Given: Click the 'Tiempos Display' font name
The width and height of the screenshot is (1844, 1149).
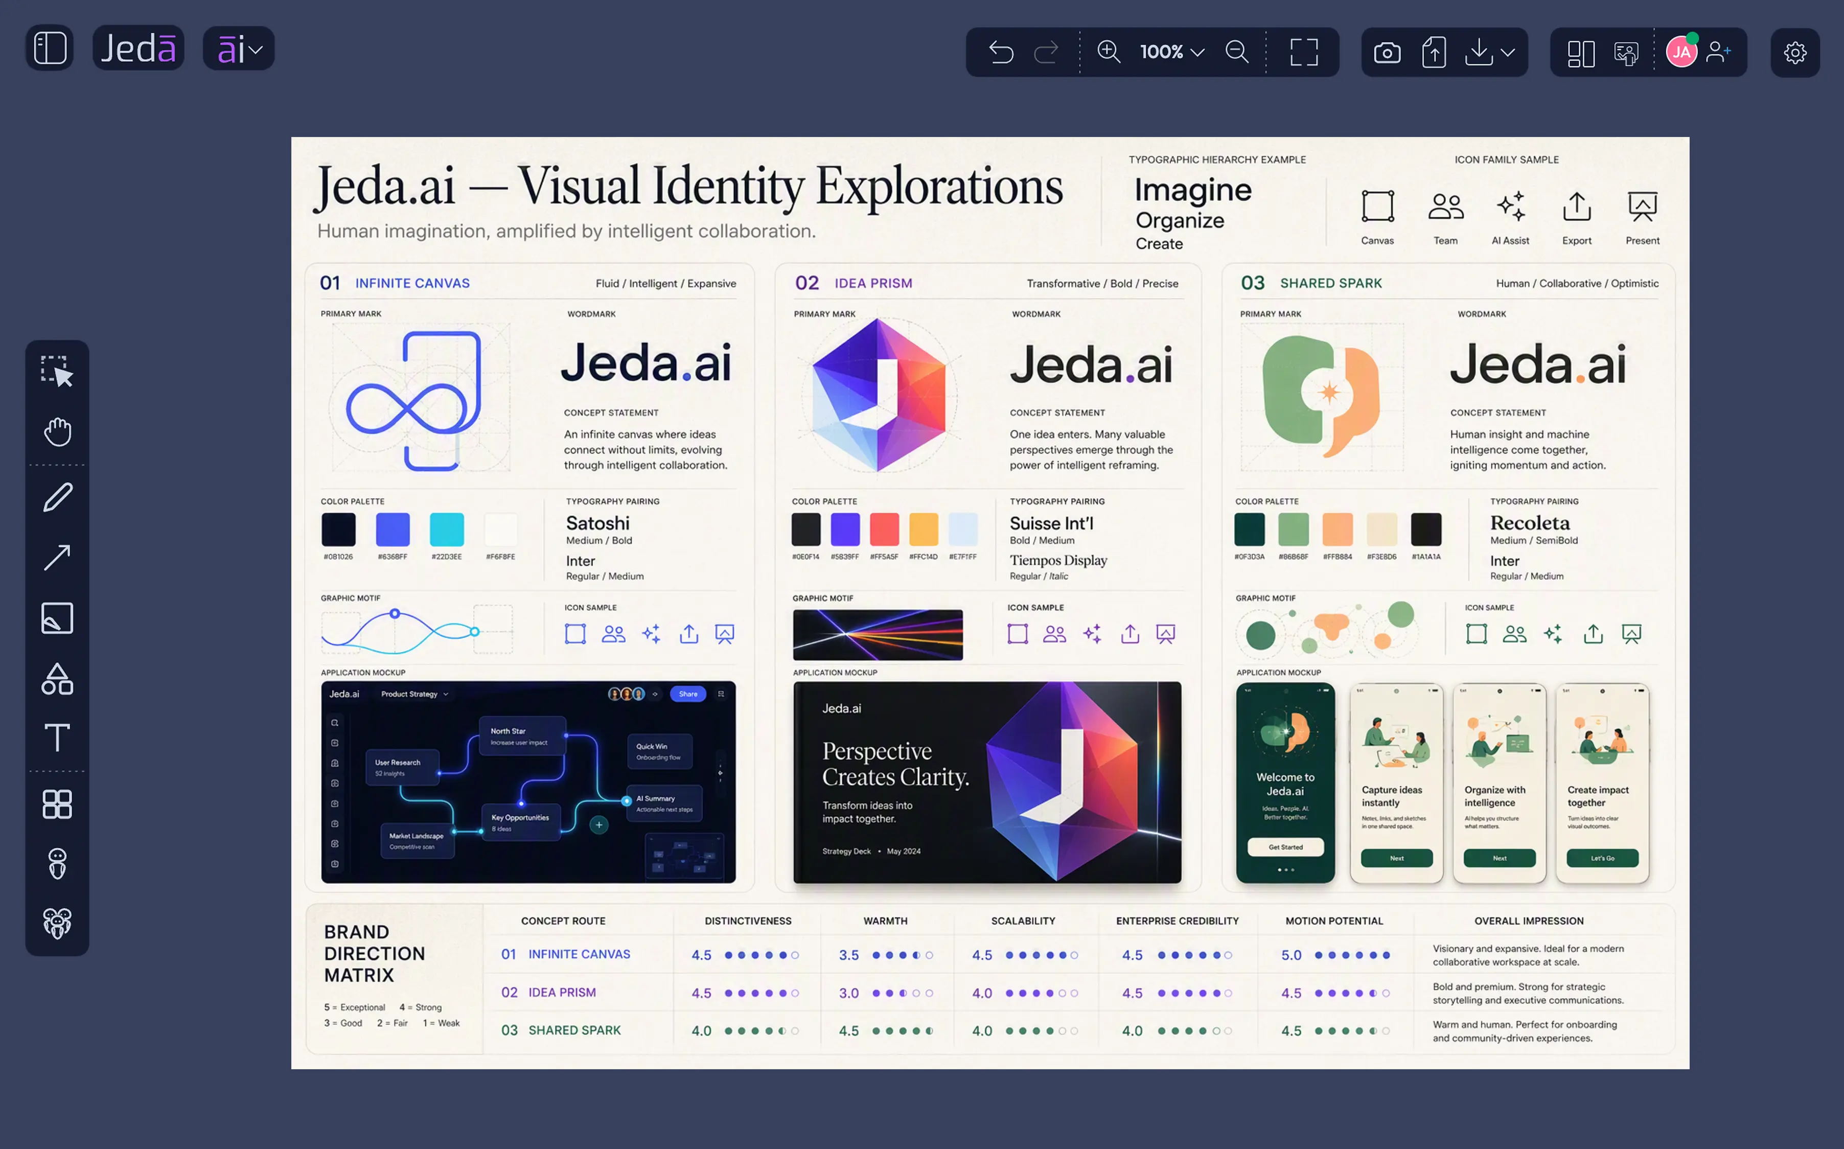Looking at the screenshot, I should click(x=1058, y=560).
